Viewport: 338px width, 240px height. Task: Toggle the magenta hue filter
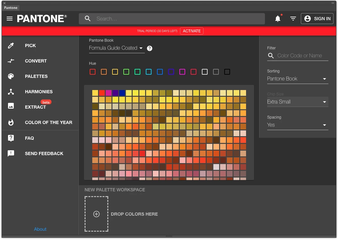pos(182,72)
